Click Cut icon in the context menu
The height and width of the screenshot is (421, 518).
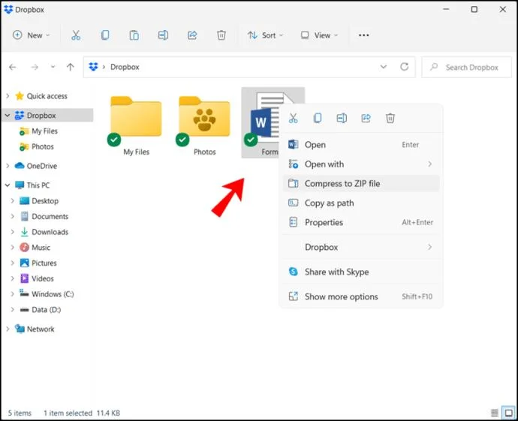click(x=293, y=118)
